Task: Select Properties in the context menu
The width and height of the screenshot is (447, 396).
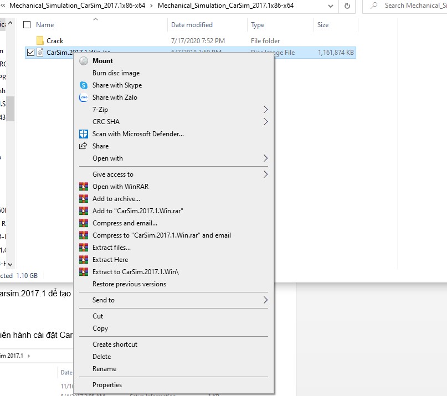Action: point(107,385)
